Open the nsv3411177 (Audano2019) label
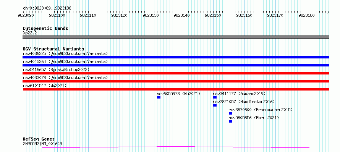Image resolution: width=340 pixels, height=152 pixels. coord(239,94)
